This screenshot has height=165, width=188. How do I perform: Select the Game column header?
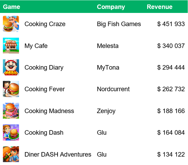[x=12, y=7]
